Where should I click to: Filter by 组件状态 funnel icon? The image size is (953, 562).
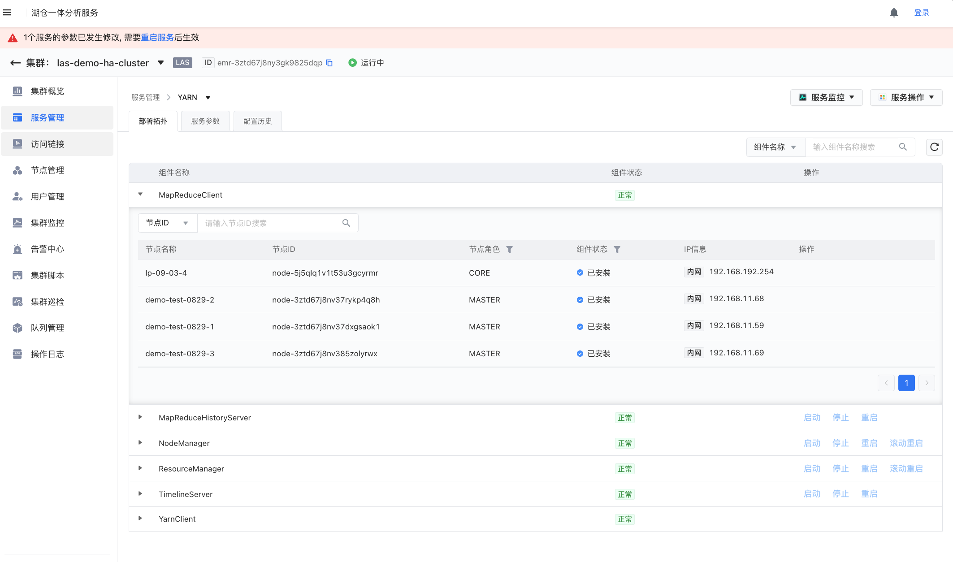pos(617,250)
